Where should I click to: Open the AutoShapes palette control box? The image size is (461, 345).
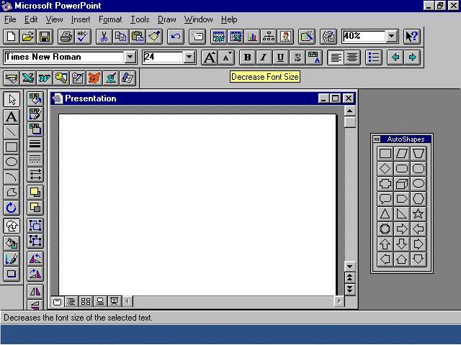tap(377, 139)
